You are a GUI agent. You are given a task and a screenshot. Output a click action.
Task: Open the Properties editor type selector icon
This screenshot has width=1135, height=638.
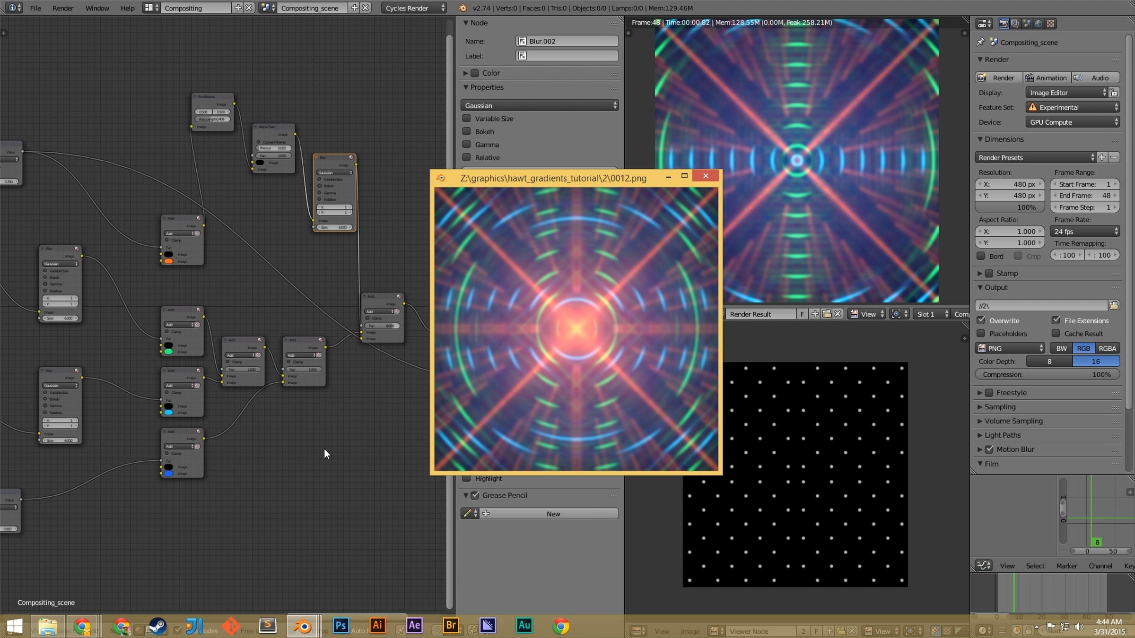985,24
